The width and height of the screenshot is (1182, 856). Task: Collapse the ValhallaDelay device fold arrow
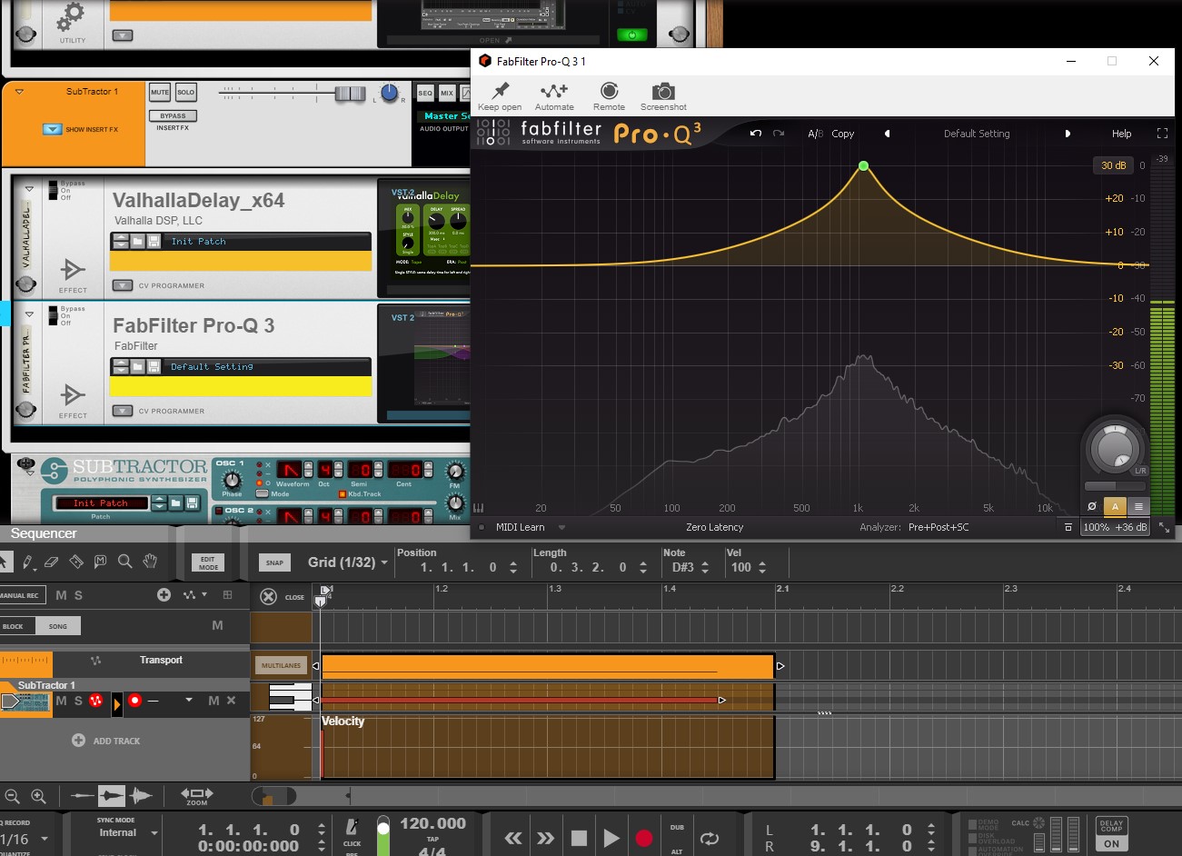(29, 189)
